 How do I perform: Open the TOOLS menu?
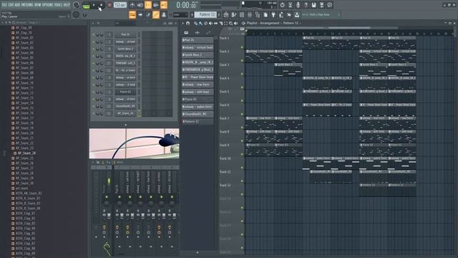[58, 5]
